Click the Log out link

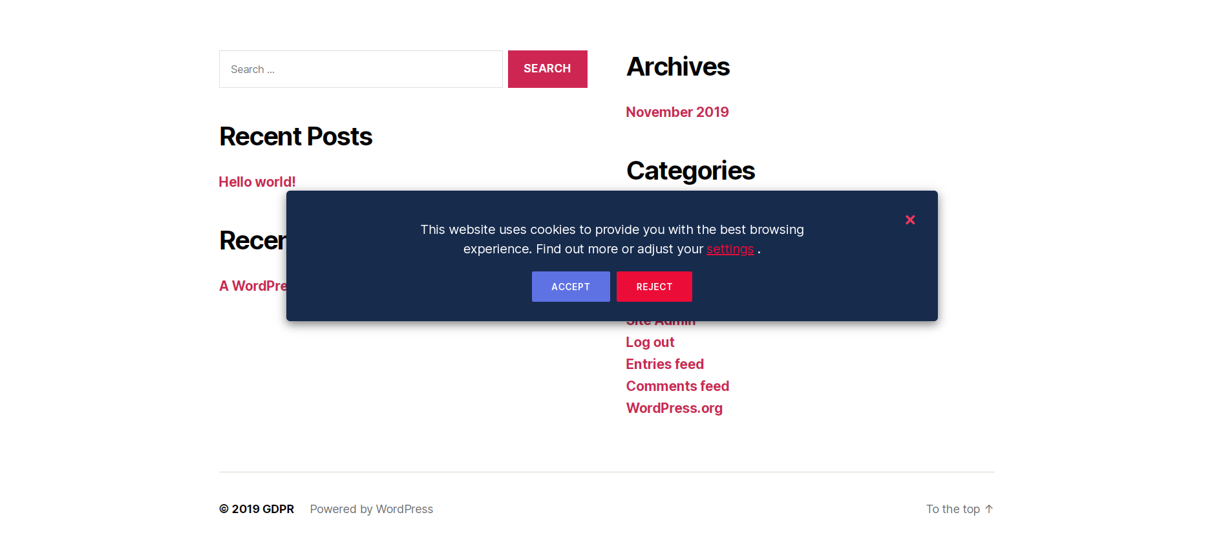(x=650, y=342)
